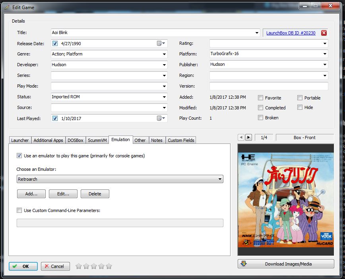Screen dimensions: 345x279
Task: Show next image with right arrow
Action: tap(249, 137)
